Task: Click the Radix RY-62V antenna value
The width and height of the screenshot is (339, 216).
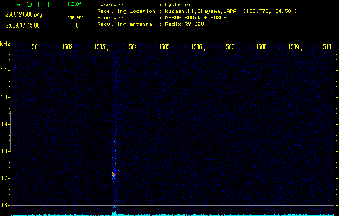Action: tap(184, 24)
